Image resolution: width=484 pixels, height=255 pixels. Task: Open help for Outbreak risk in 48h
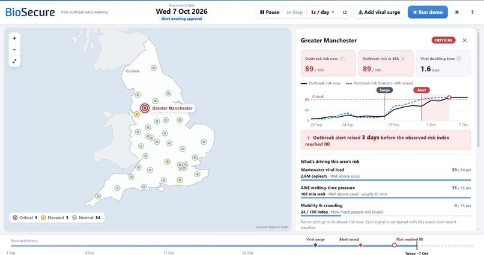403,59
